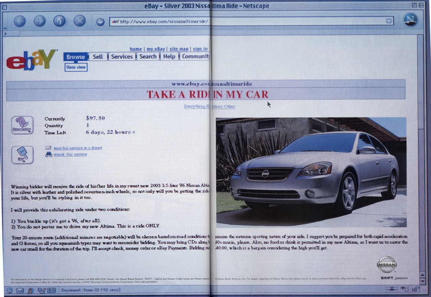Open the URL history dropdown arrow

(x=389, y=21)
